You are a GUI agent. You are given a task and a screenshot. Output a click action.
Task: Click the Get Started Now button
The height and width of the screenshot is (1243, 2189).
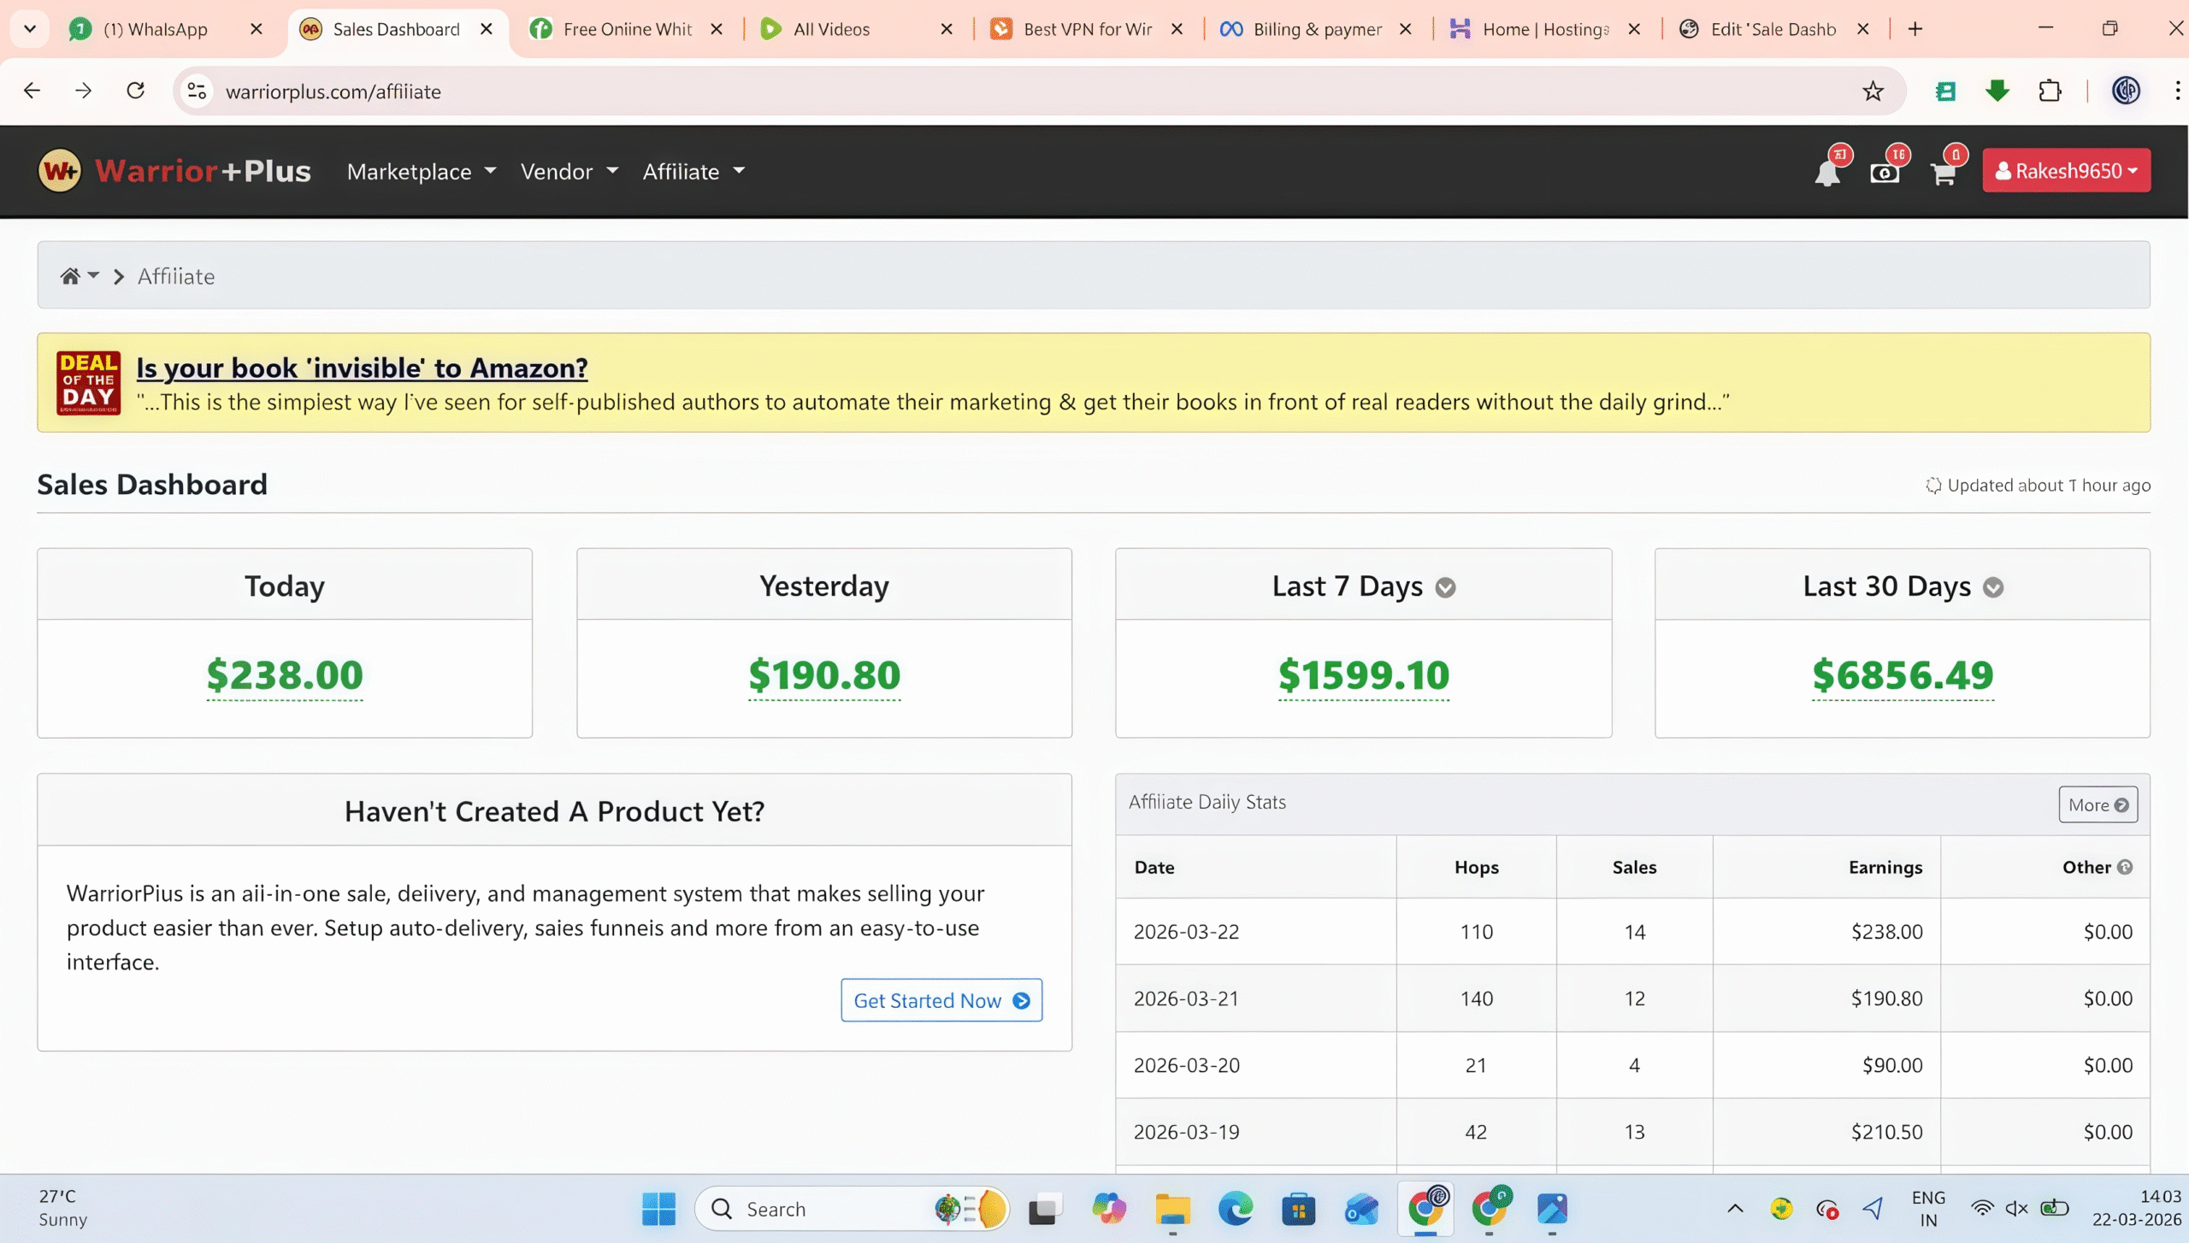[941, 1000]
